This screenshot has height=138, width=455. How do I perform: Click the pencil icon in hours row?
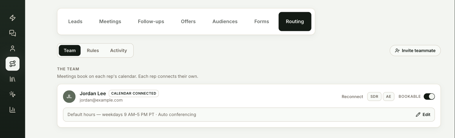point(418,115)
